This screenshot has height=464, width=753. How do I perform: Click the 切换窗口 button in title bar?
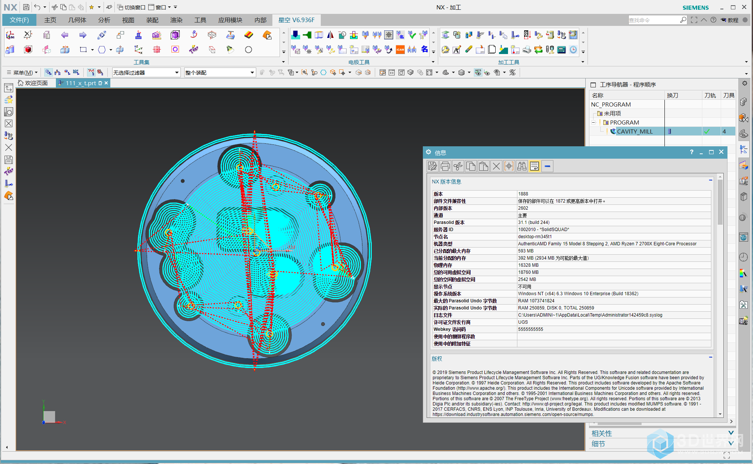coord(131,7)
